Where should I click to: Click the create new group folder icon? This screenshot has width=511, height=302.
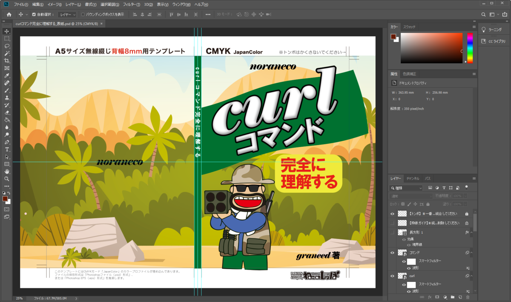[x=452, y=297]
